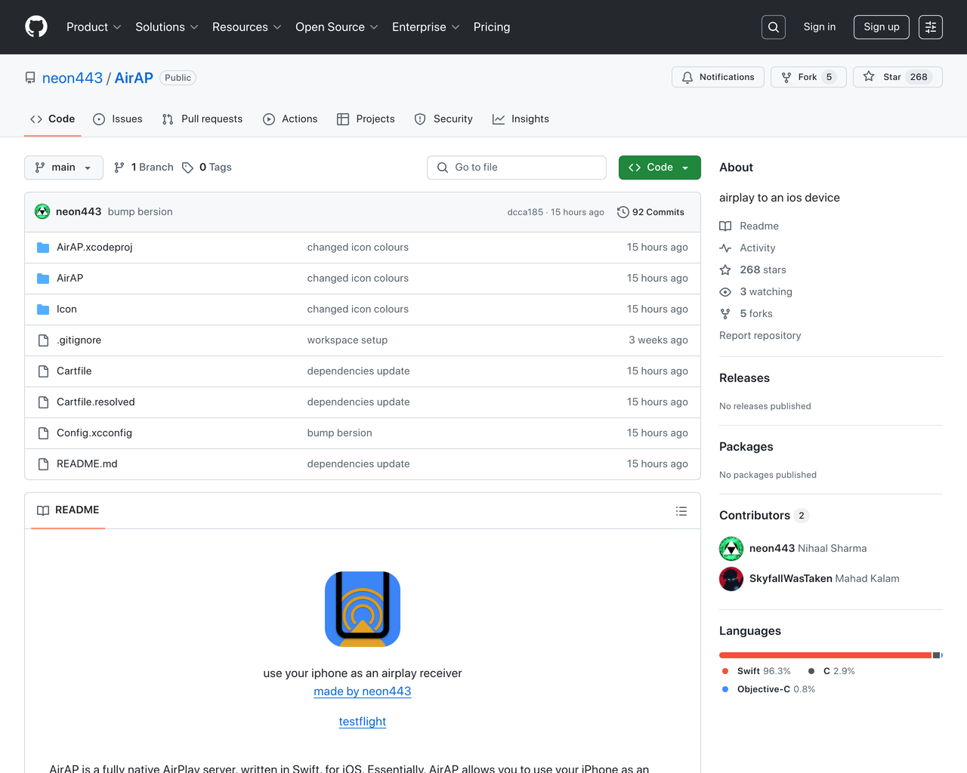Switch to the Projects tab
This screenshot has width=967, height=773.
366,119
